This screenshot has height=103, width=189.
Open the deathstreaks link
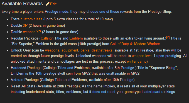[102, 50]
